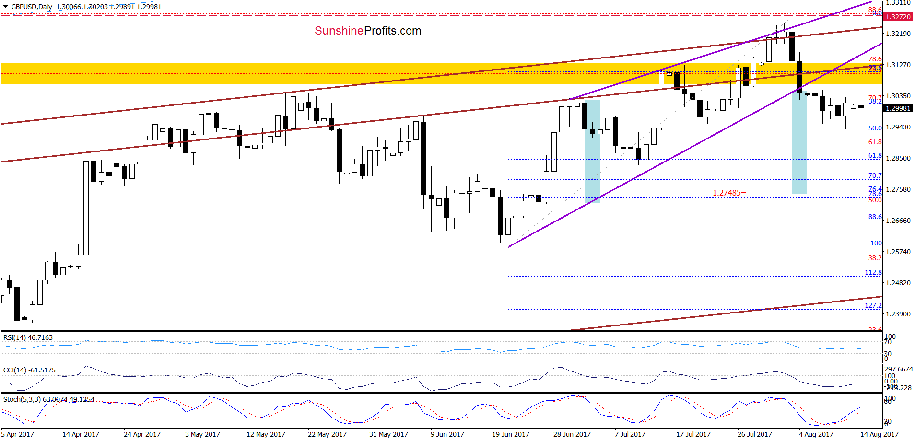Click the 14 Apr 2017 date label
Screen dimensions: 915x441
81,434
